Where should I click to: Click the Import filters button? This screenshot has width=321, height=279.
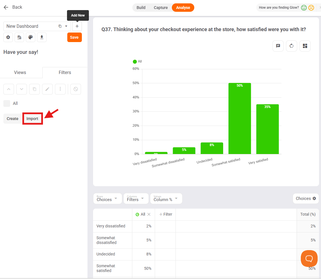(32, 119)
